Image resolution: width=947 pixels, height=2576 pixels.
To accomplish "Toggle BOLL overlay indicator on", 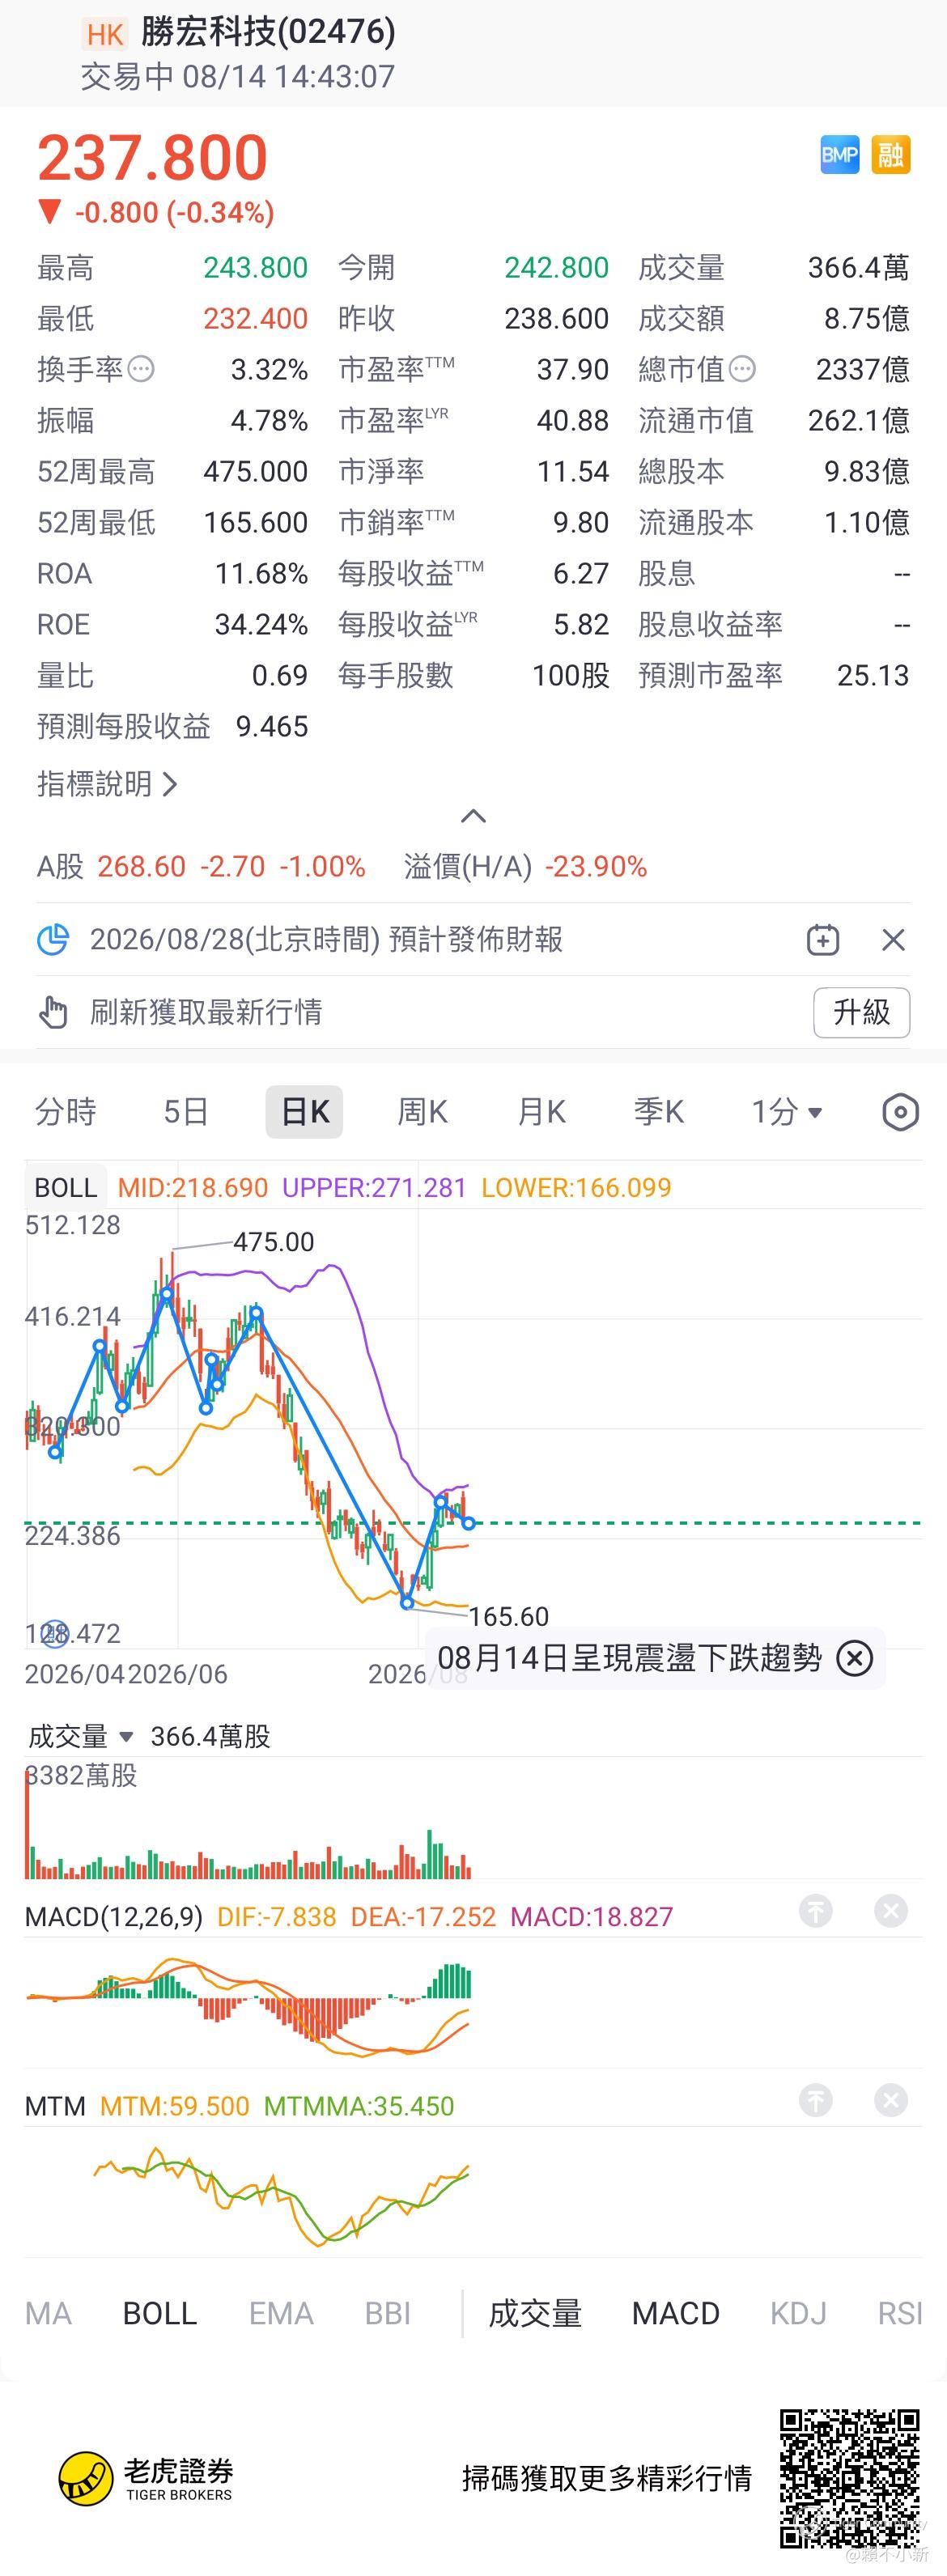I will pyautogui.click(x=160, y=2313).
